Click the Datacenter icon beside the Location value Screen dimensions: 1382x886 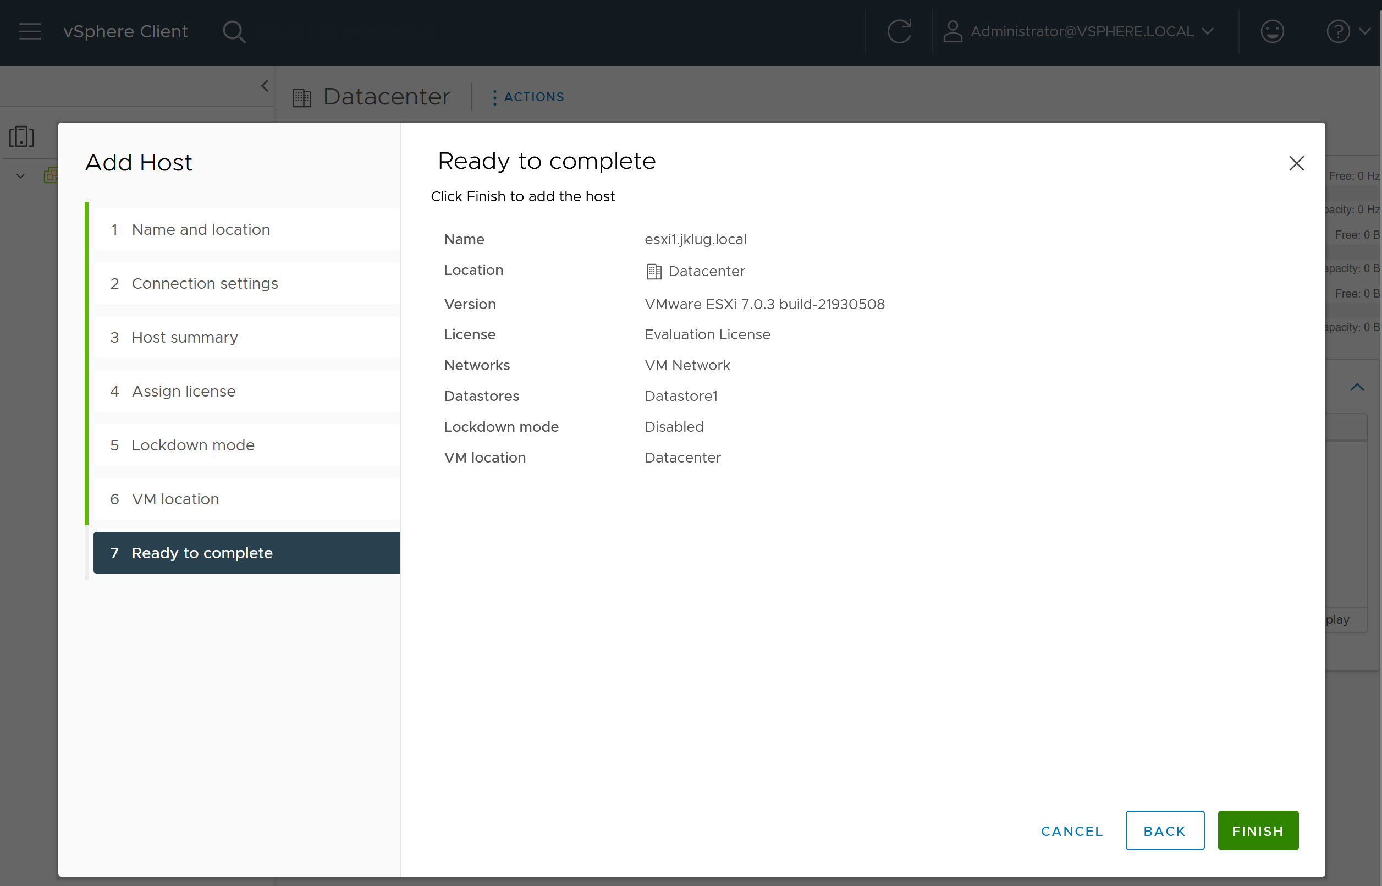pyautogui.click(x=653, y=271)
